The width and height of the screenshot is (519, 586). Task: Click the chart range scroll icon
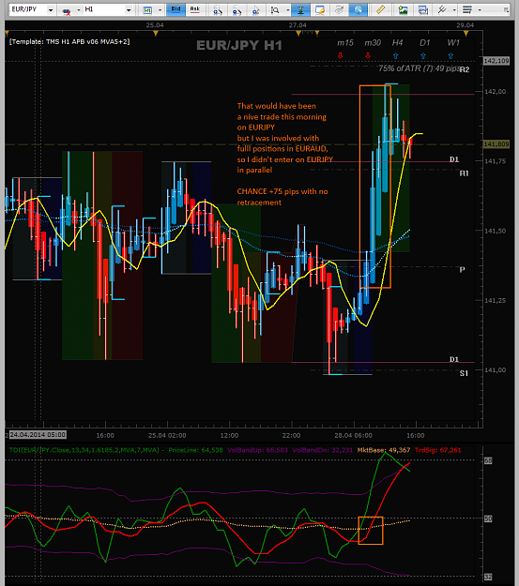coord(423,10)
